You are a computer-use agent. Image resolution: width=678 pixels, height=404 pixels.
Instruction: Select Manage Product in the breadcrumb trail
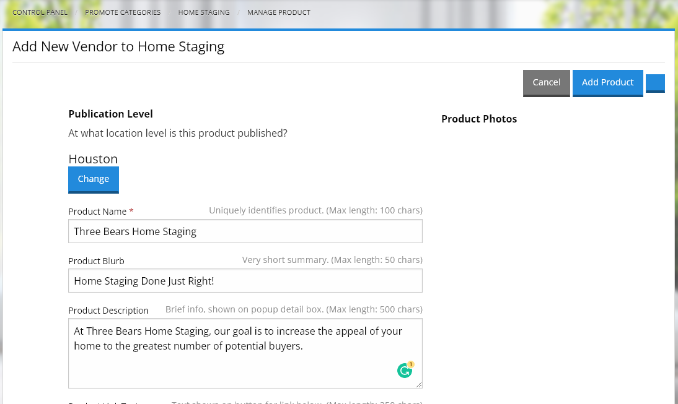pyautogui.click(x=279, y=12)
